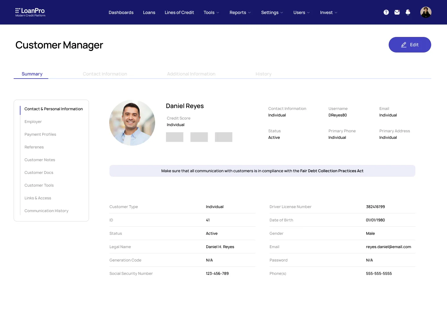Open the help question mark icon
The image size is (447, 318).
click(x=386, y=12)
